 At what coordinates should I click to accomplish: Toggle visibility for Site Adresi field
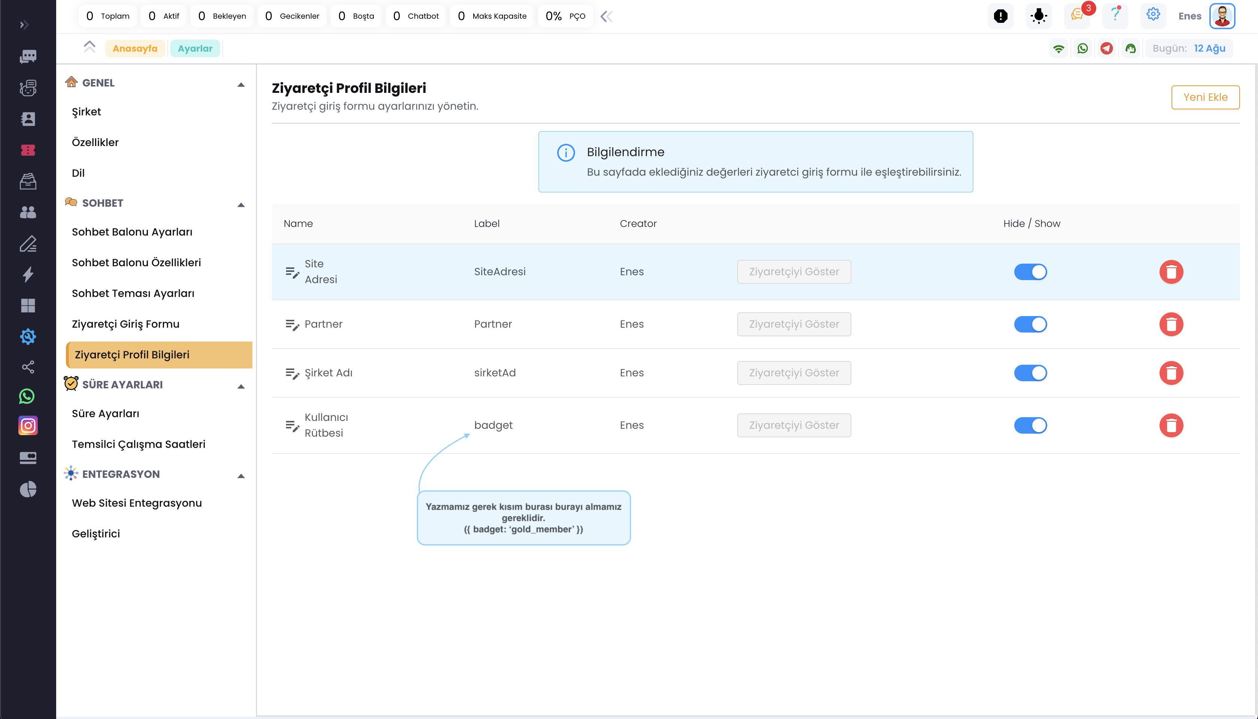tap(1030, 271)
